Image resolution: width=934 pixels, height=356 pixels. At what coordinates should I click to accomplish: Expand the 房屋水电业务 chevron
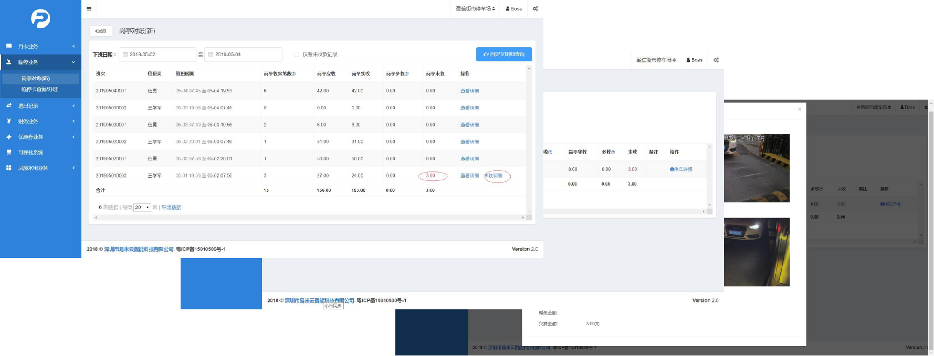click(x=74, y=168)
